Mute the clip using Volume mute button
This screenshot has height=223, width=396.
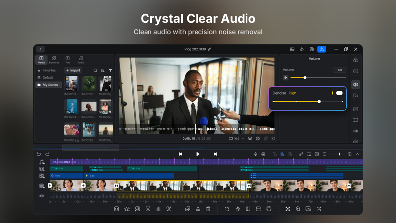point(286,78)
